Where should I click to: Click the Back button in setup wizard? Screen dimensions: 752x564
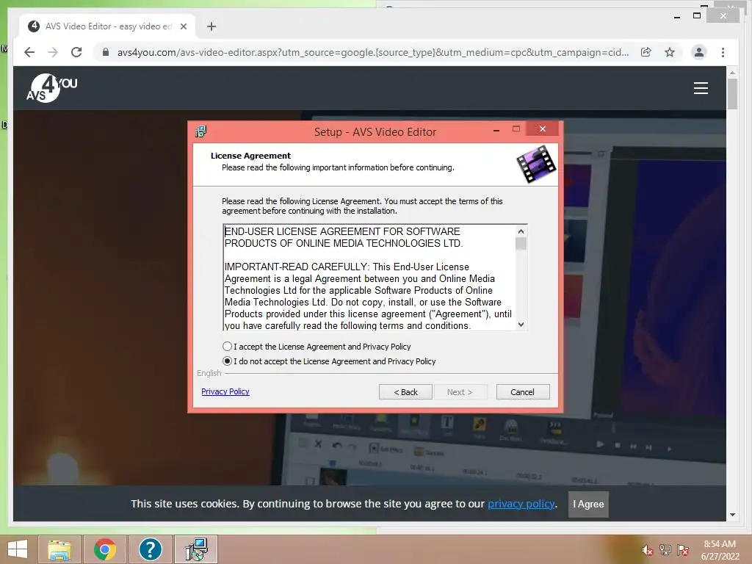(405, 392)
